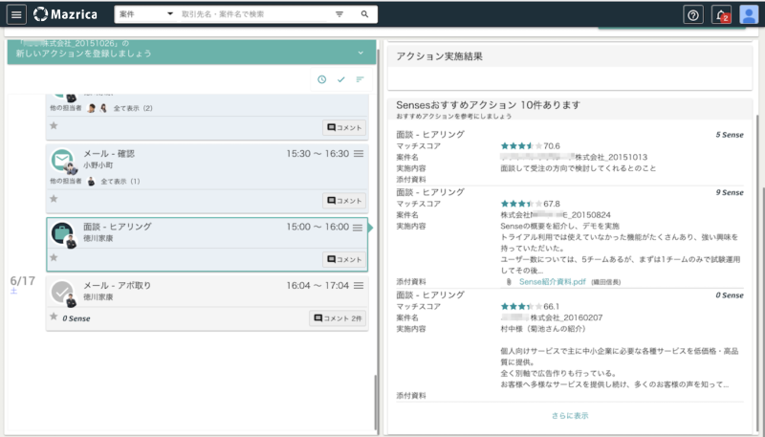The height and width of the screenshot is (437, 765).
Task: Open search filter options icon
Action: [339, 14]
